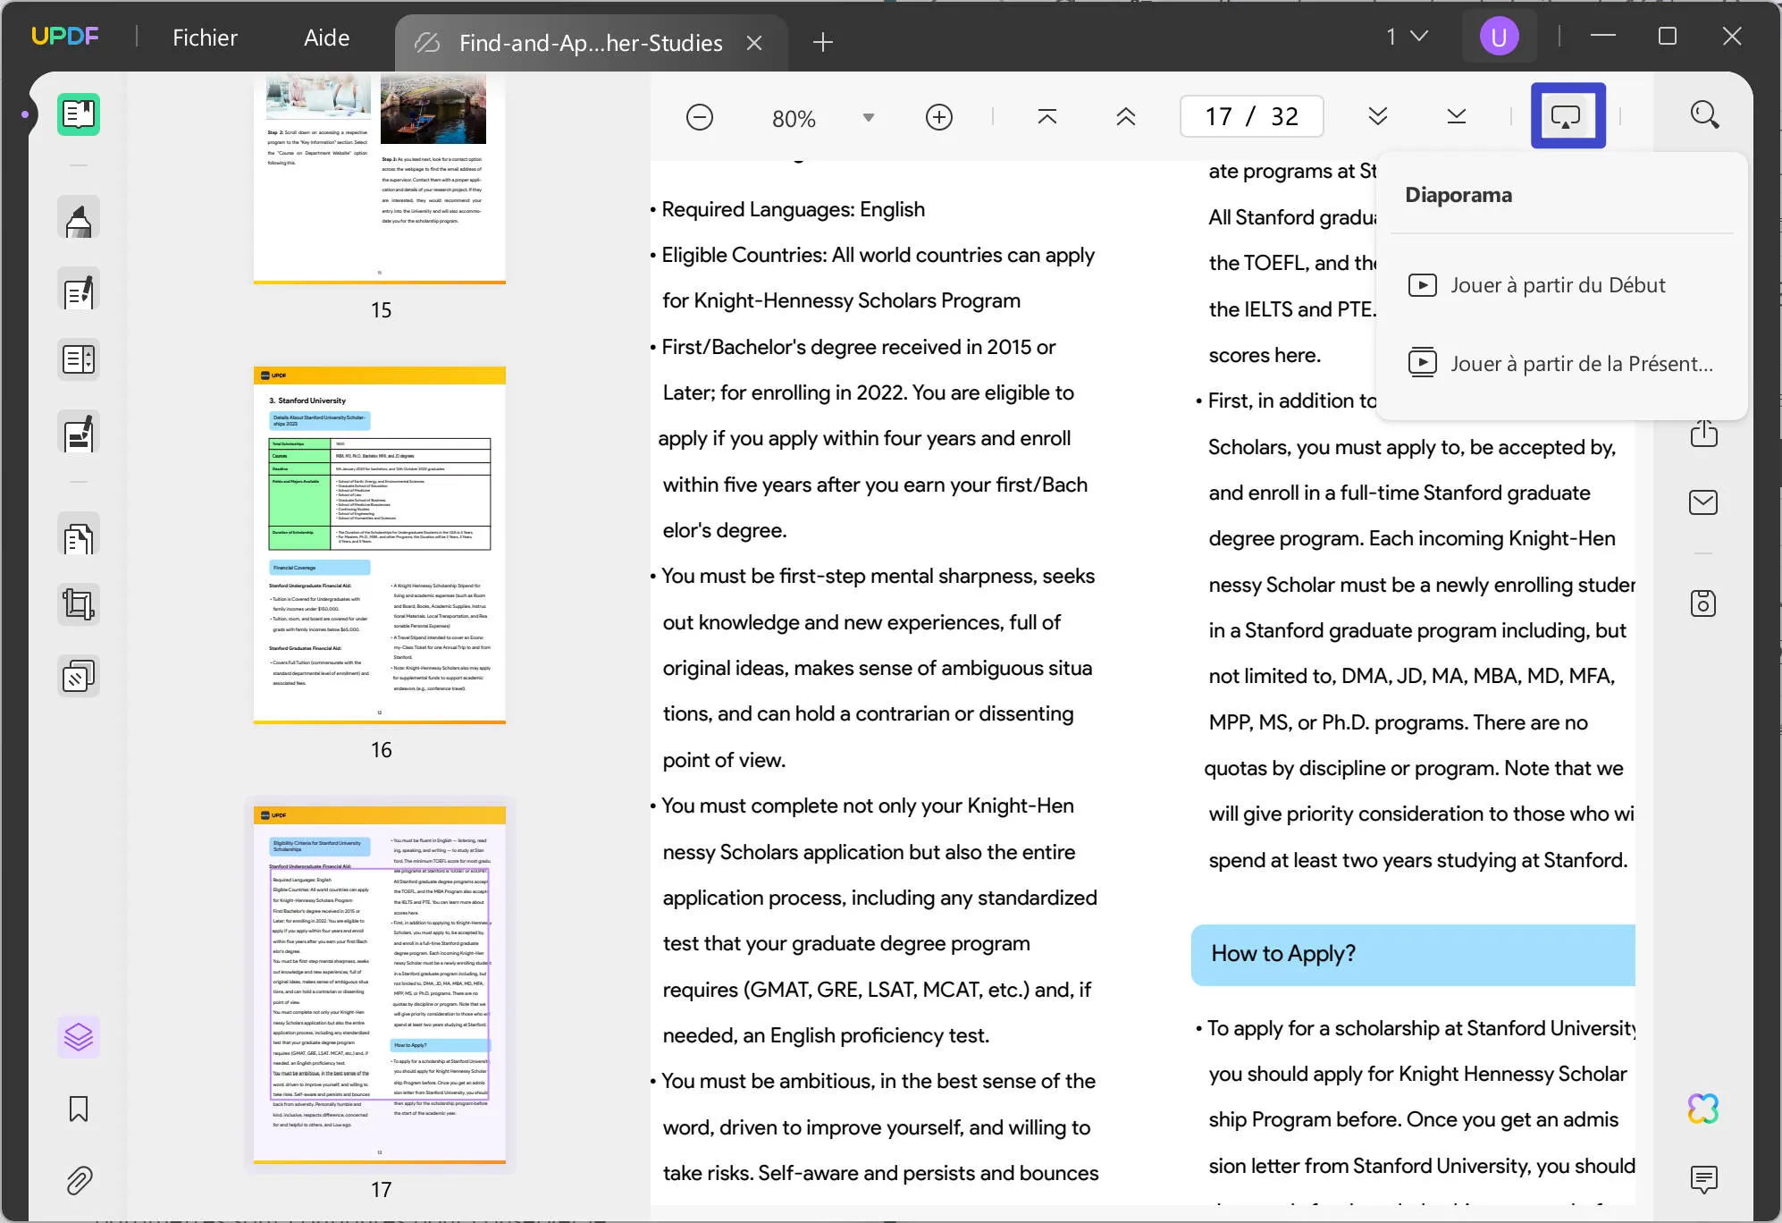Open the Reader mode icon in sidebar

[x=79, y=114]
